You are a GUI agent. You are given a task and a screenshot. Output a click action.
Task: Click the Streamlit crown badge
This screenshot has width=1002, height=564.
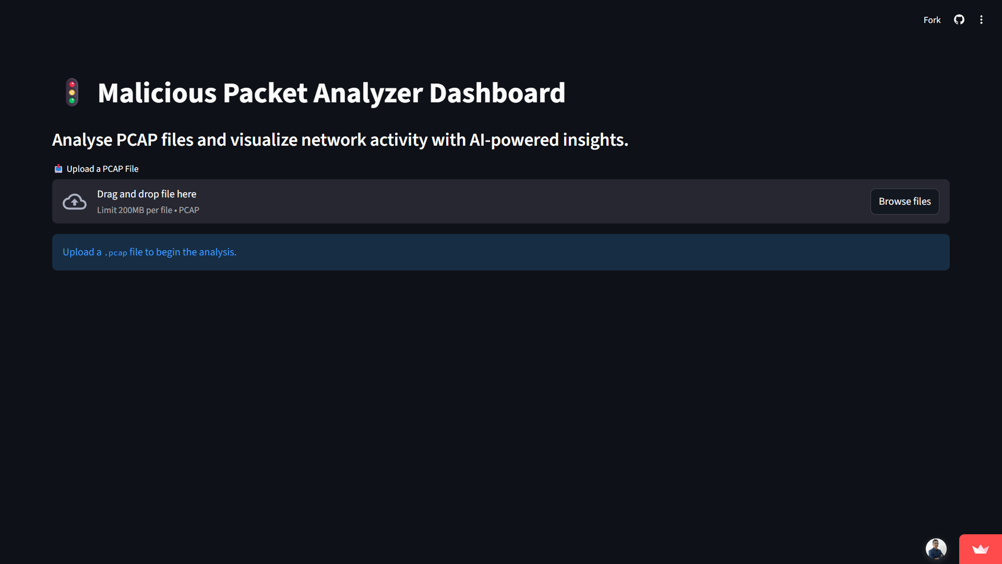[980, 549]
